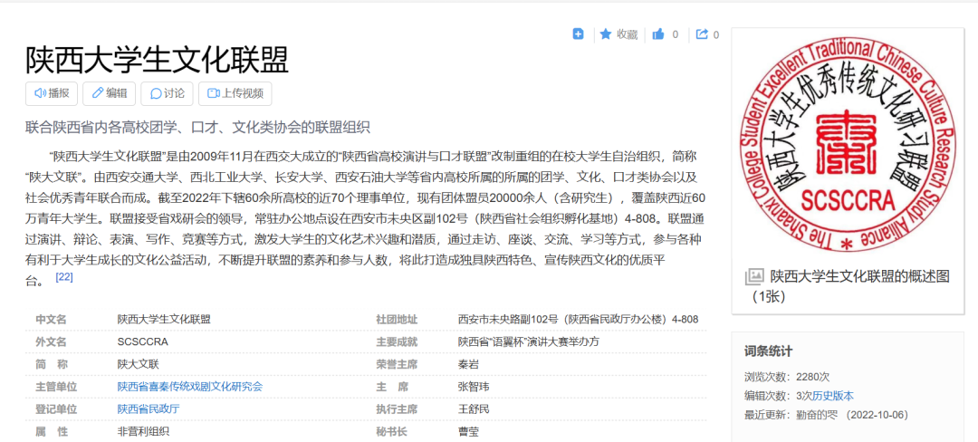Click the picture icon beside 概述图 caption
The width and height of the screenshot is (978, 442).
[754, 276]
